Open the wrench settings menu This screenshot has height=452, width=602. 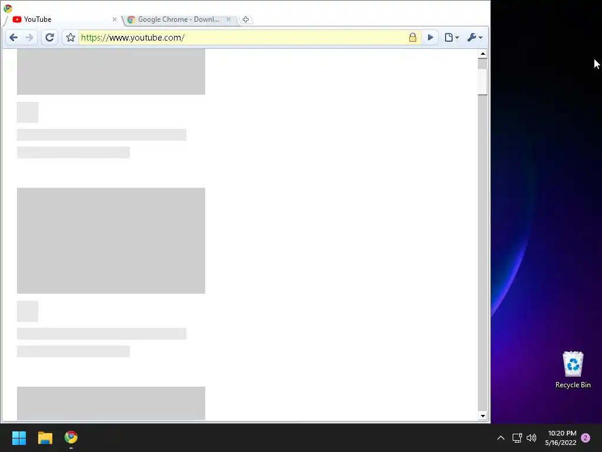(x=475, y=37)
